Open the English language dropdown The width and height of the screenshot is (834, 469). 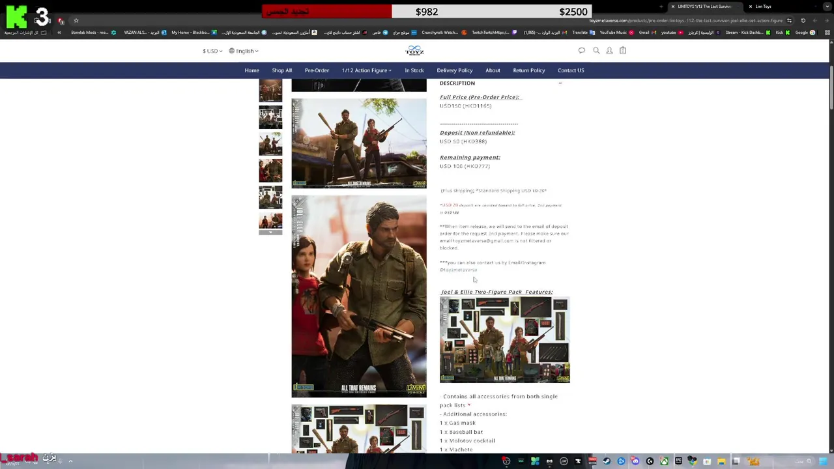click(244, 51)
